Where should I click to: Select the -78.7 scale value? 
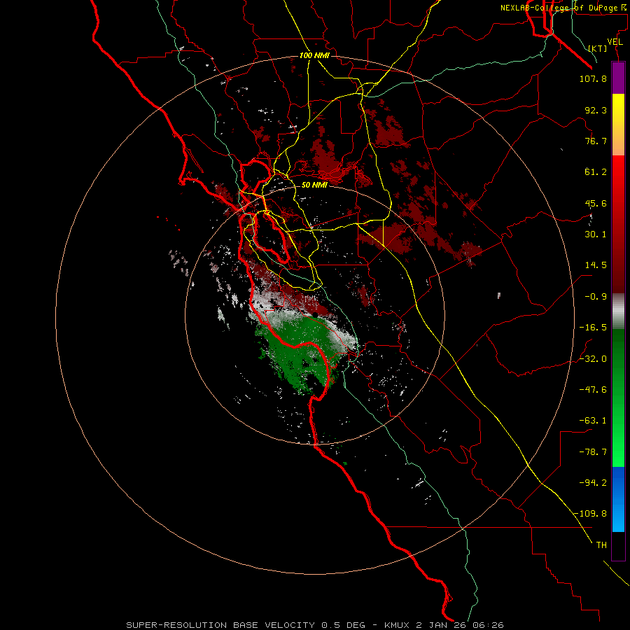coord(593,452)
